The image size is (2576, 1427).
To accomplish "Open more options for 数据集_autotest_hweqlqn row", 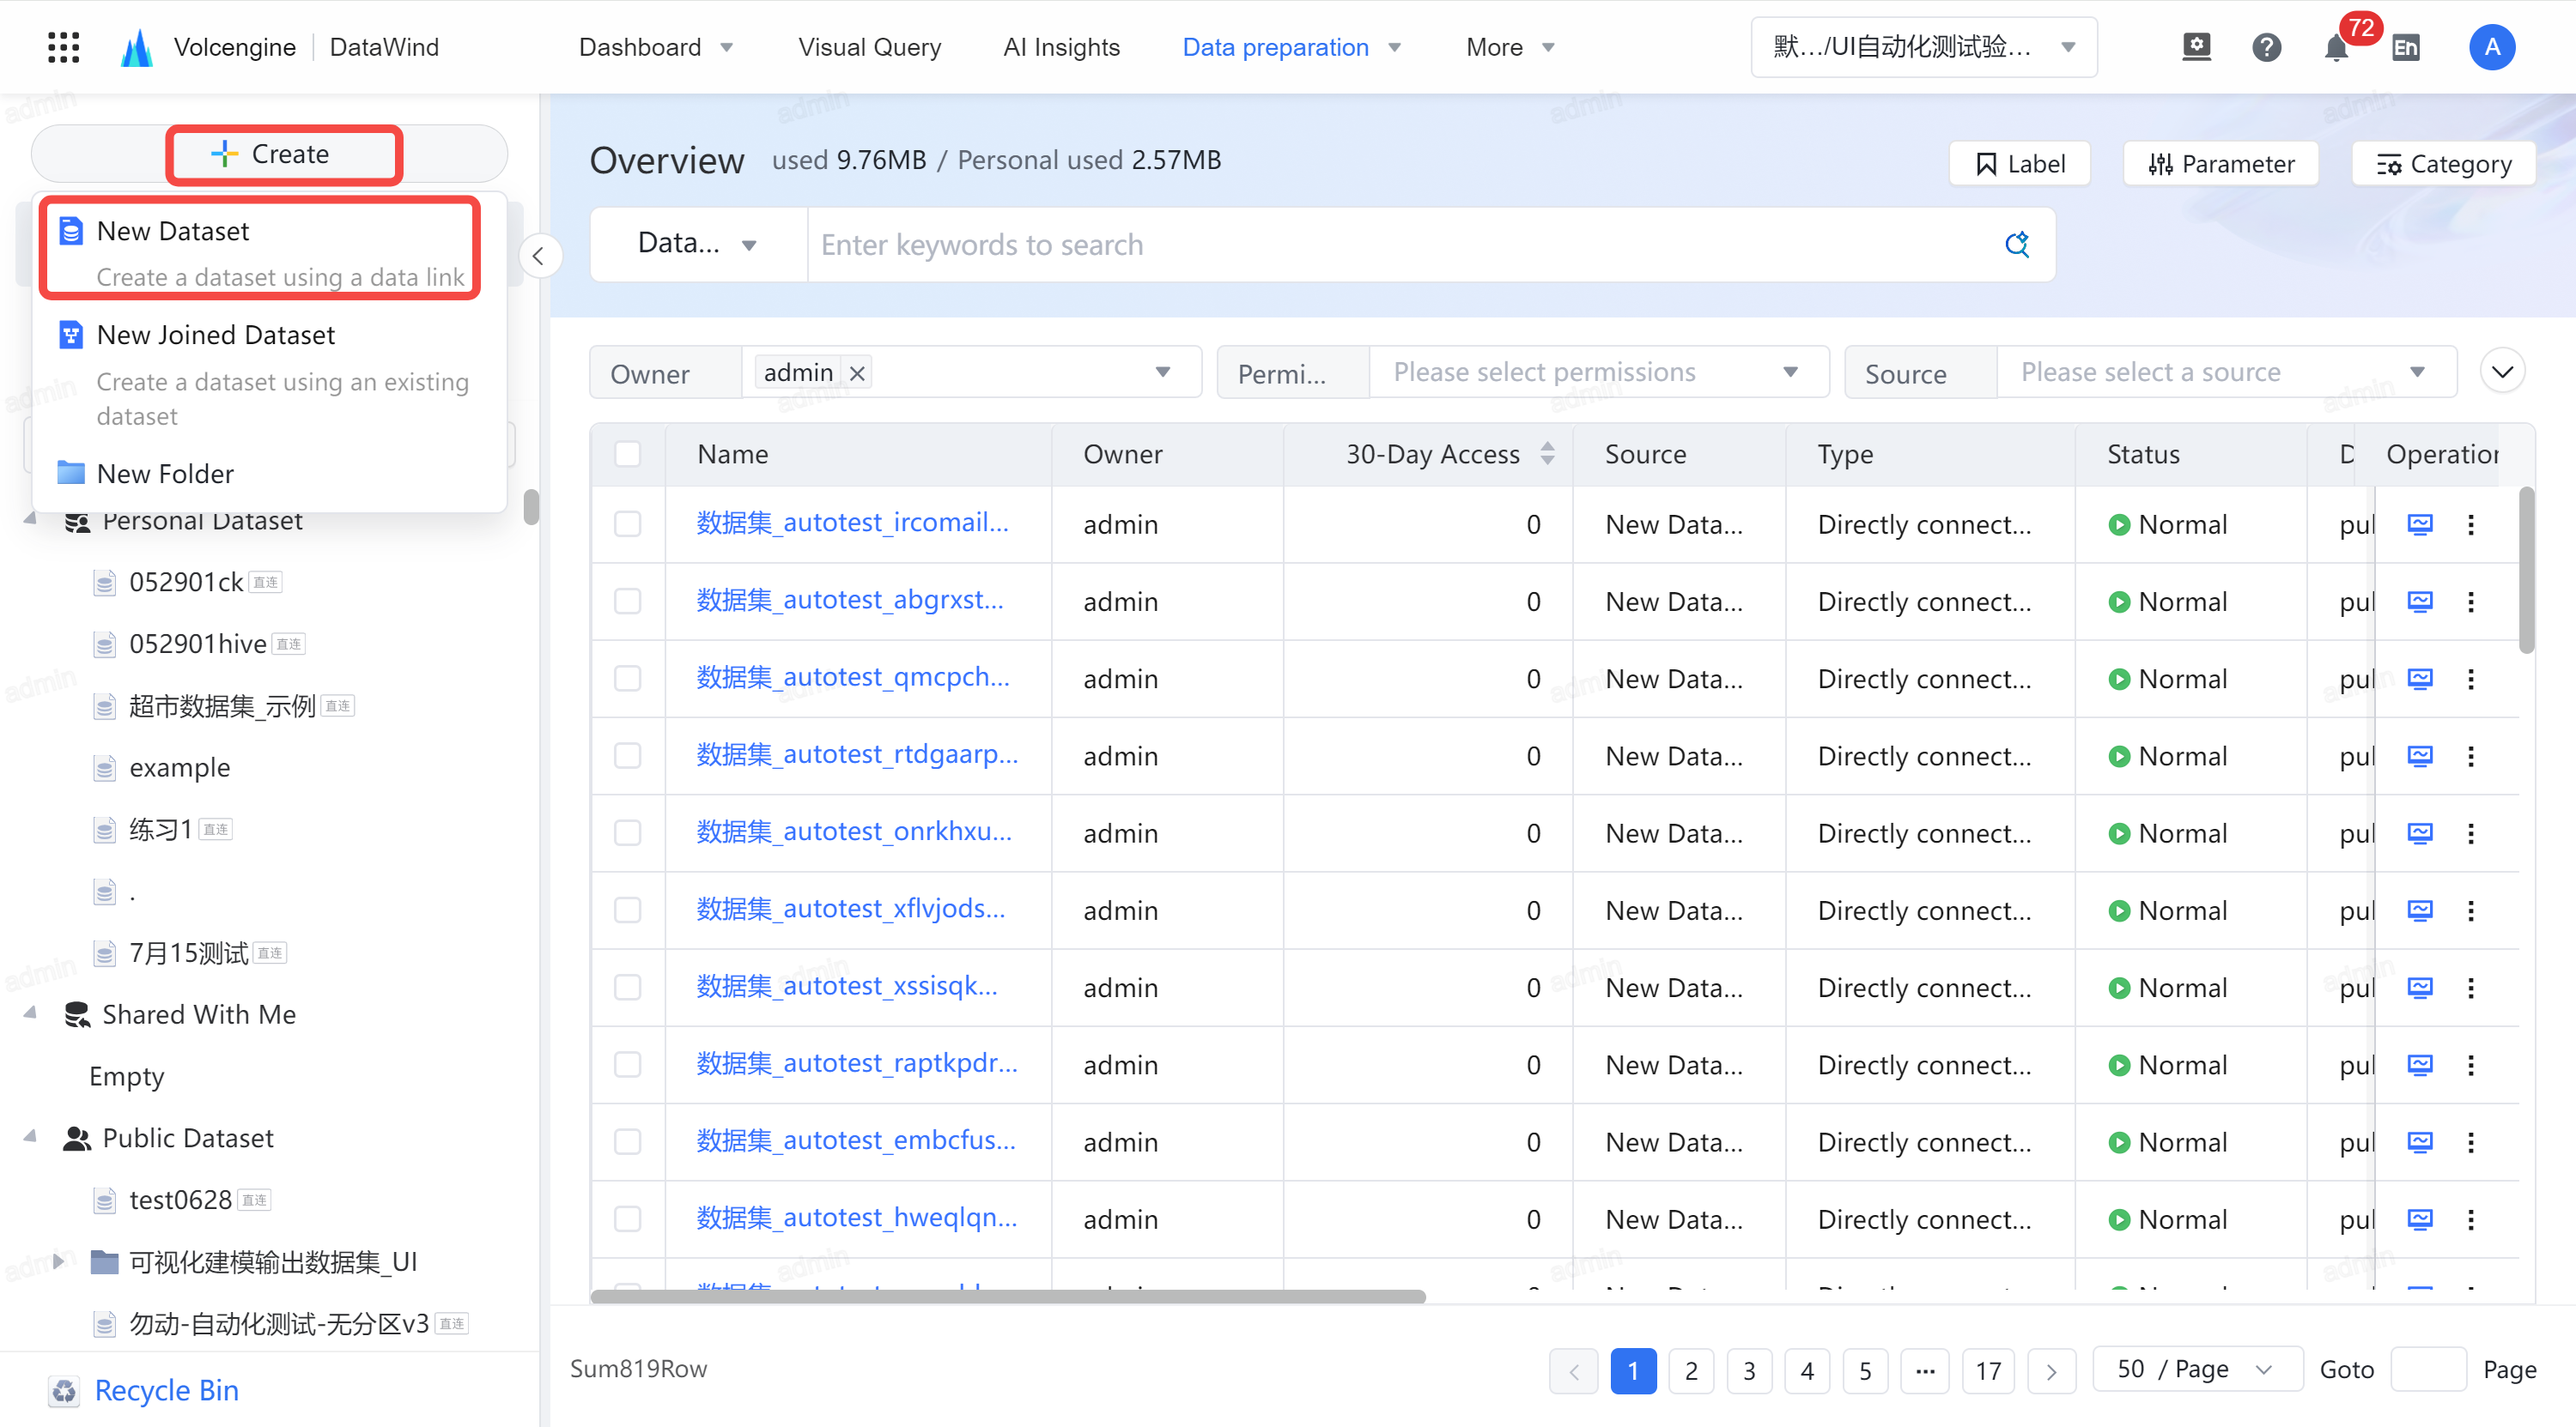I will click(x=2471, y=1219).
